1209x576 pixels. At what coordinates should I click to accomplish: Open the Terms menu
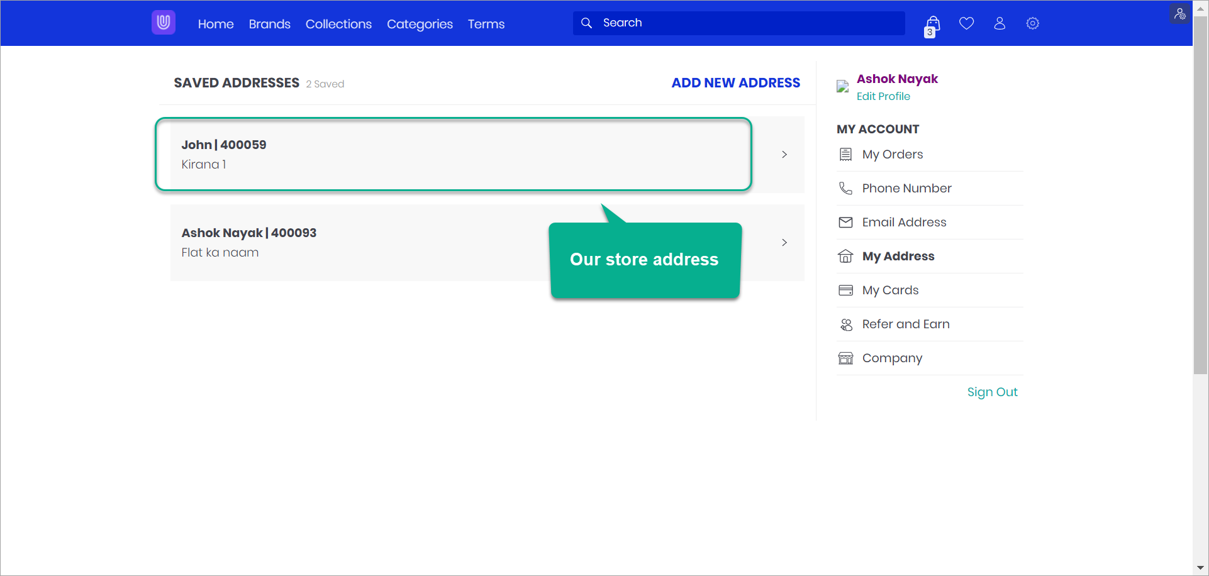click(486, 24)
